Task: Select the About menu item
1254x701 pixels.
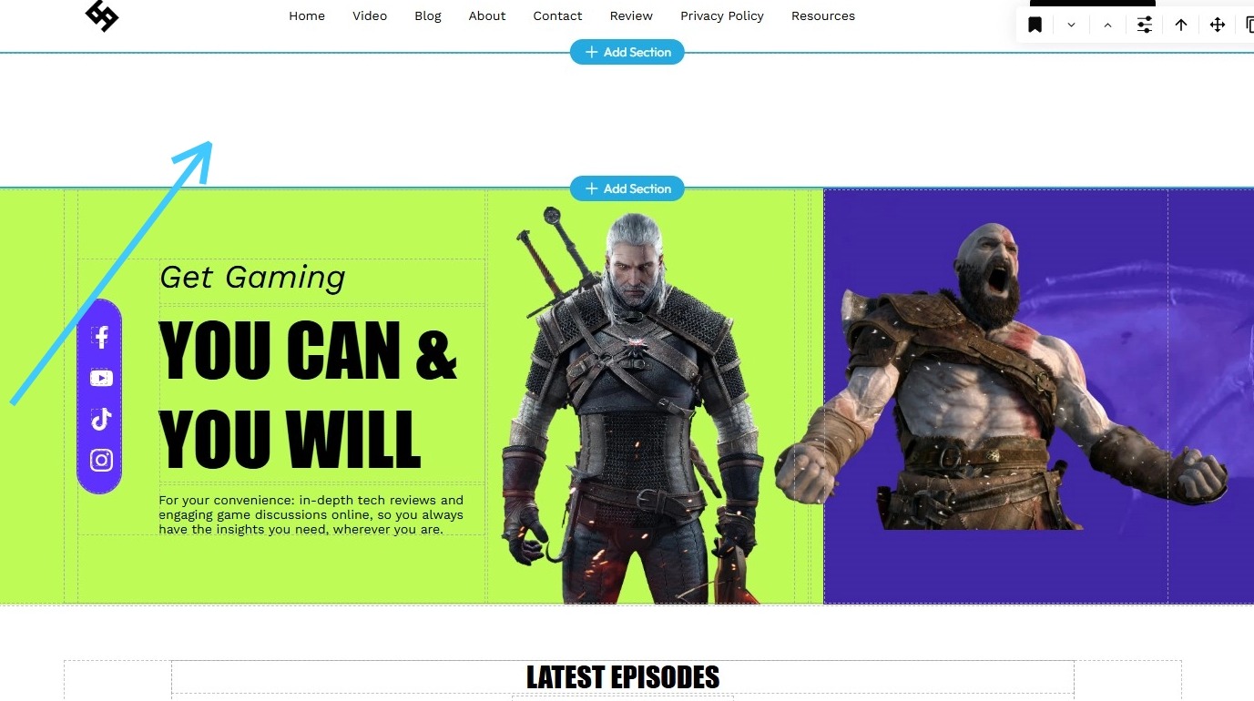Action: pos(487,16)
